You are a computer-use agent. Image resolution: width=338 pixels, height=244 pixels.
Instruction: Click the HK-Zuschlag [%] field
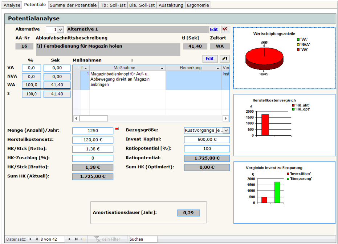tap(93, 158)
